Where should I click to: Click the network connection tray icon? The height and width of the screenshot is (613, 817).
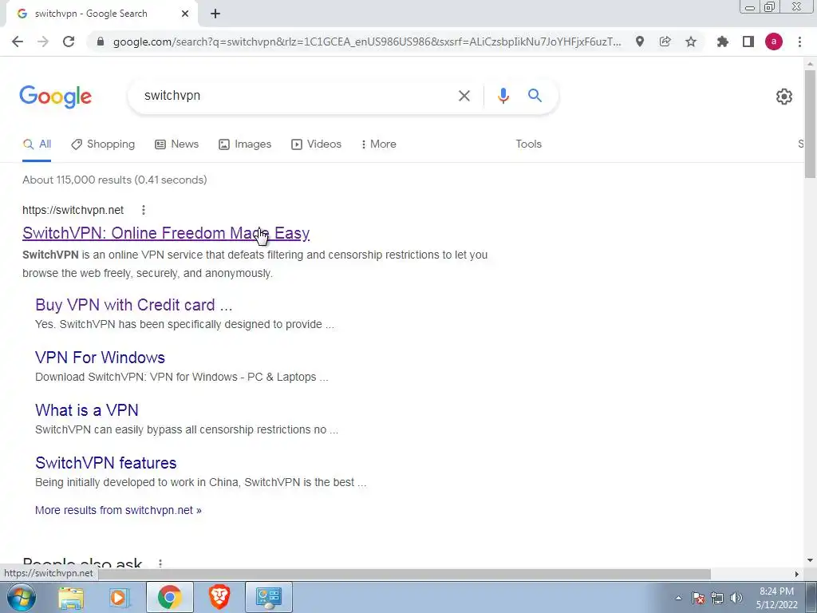tap(717, 598)
